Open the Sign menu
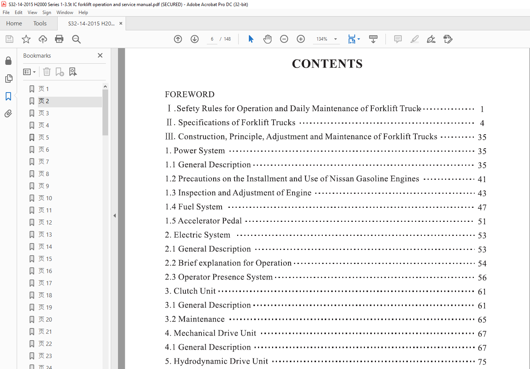The image size is (530, 369). tap(47, 13)
